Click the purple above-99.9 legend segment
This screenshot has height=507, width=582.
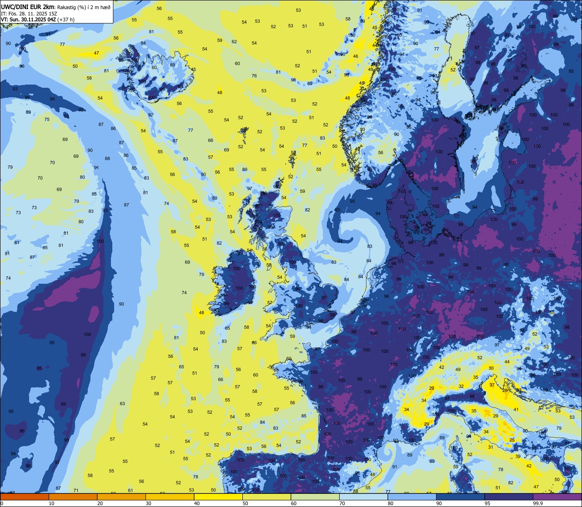557,497
